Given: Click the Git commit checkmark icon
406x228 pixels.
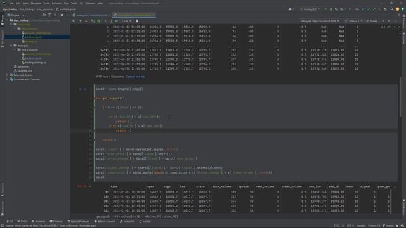Looking at the screenshot, I should tap(369, 9).
